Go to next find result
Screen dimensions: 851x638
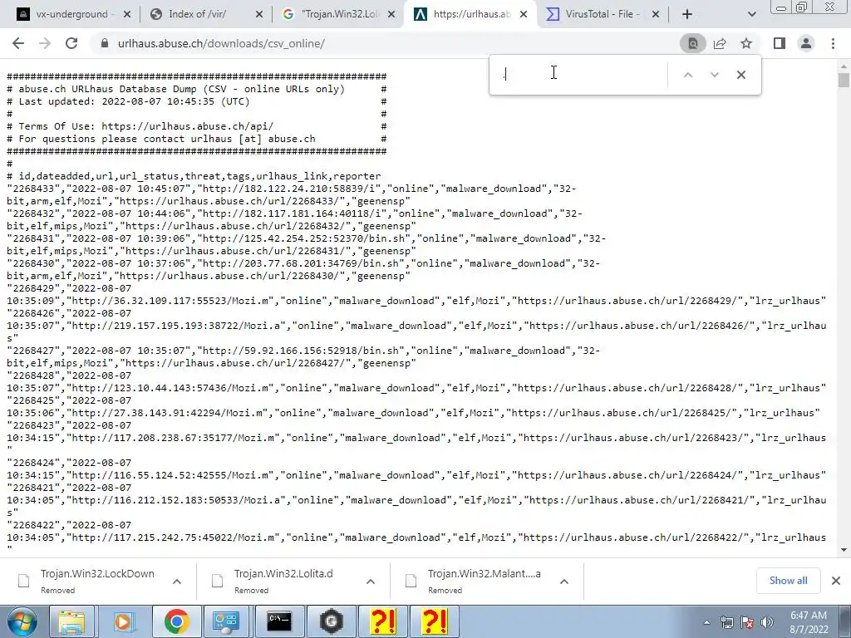pos(714,75)
